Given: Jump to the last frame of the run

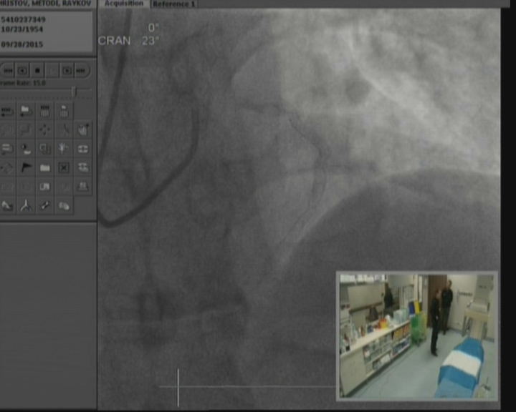Looking at the screenshot, I should [81, 71].
